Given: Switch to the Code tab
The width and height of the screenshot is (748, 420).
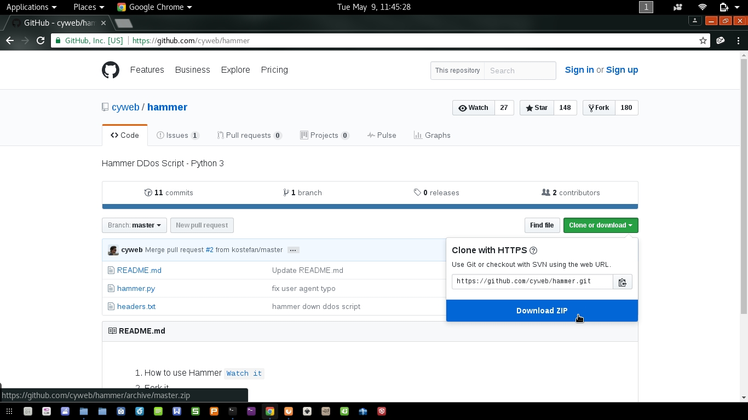Looking at the screenshot, I should pyautogui.click(x=125, y=135).
